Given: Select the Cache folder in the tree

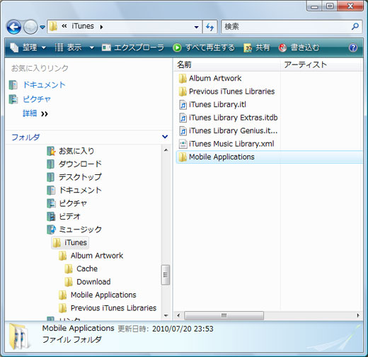Looking at the screenshot, I should coord(81,268).
